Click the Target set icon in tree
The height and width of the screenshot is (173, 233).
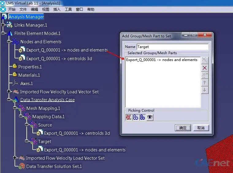pyautogui.click(x=33, y=141)
